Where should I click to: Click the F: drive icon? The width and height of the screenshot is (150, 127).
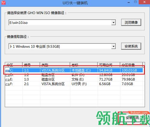pyautogui.click(x=7, y=84)
